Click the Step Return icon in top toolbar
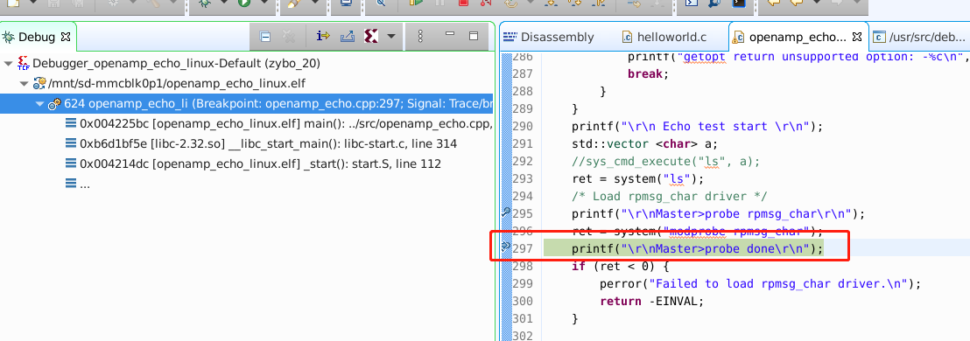The width and height of the screenshot is (970, 341). 598,3
